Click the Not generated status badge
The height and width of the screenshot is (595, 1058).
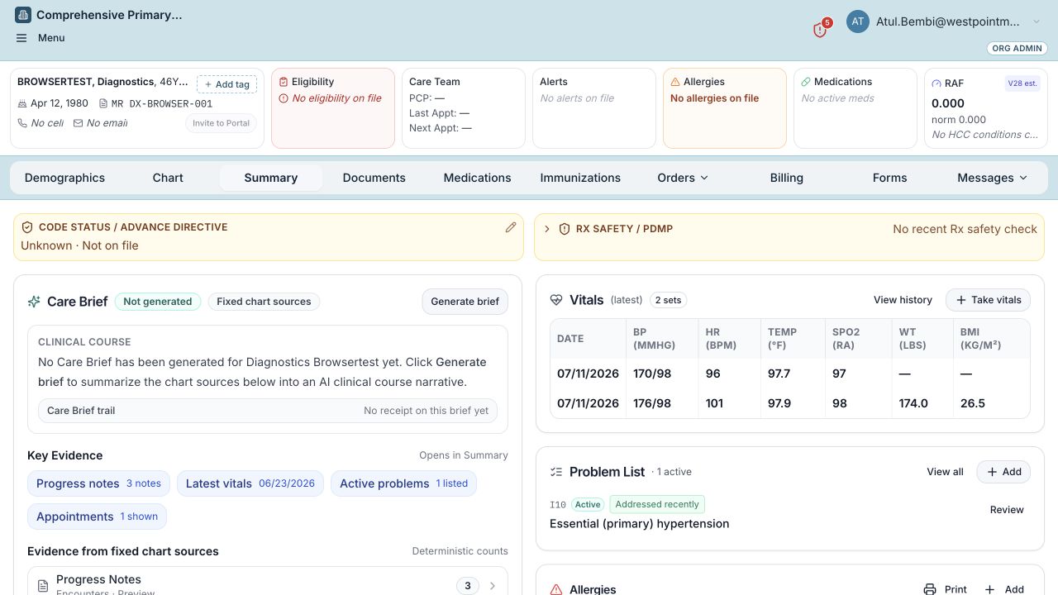point(158,302)
